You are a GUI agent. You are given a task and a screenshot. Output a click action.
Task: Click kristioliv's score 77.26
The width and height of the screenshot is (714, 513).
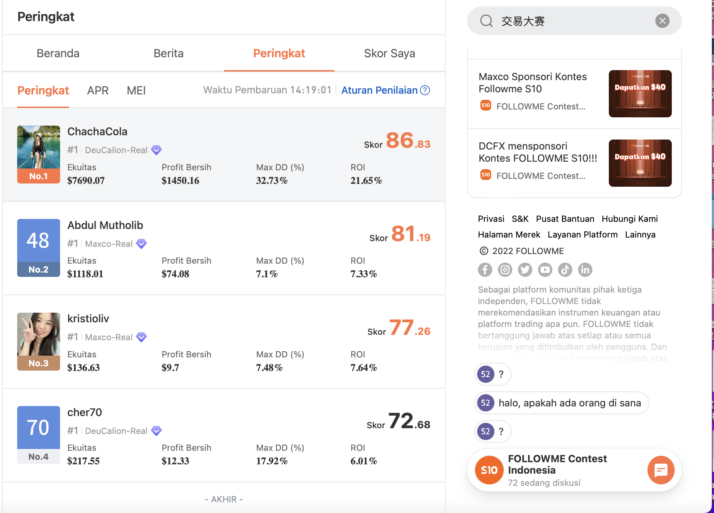point(410,327)
